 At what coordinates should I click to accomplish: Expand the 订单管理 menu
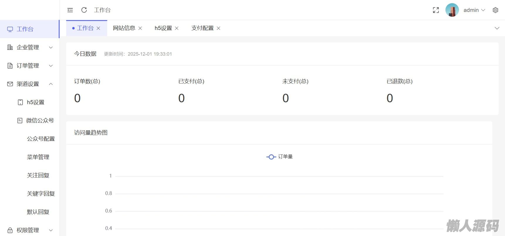30,65
